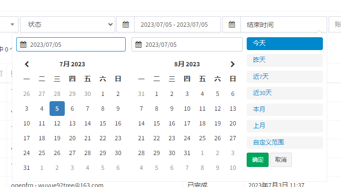Go to next month with right arrow
The image size is (341, 187).
pos(232,64)
